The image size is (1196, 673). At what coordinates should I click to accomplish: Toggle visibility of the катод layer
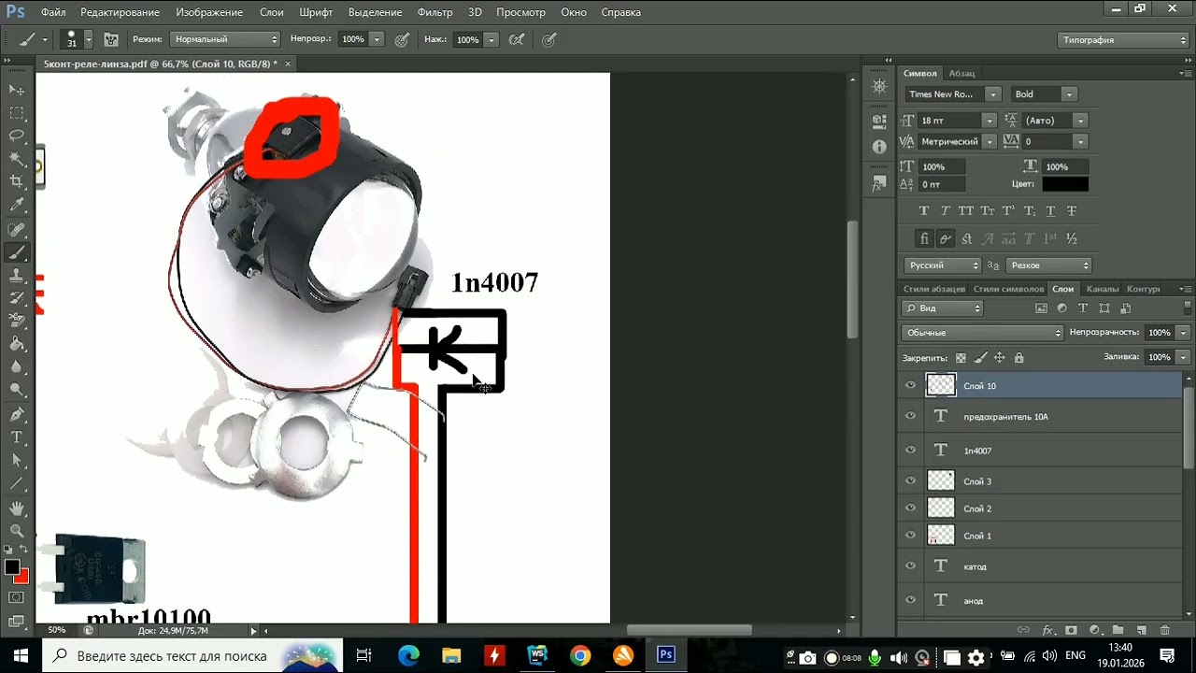[911, 566]
